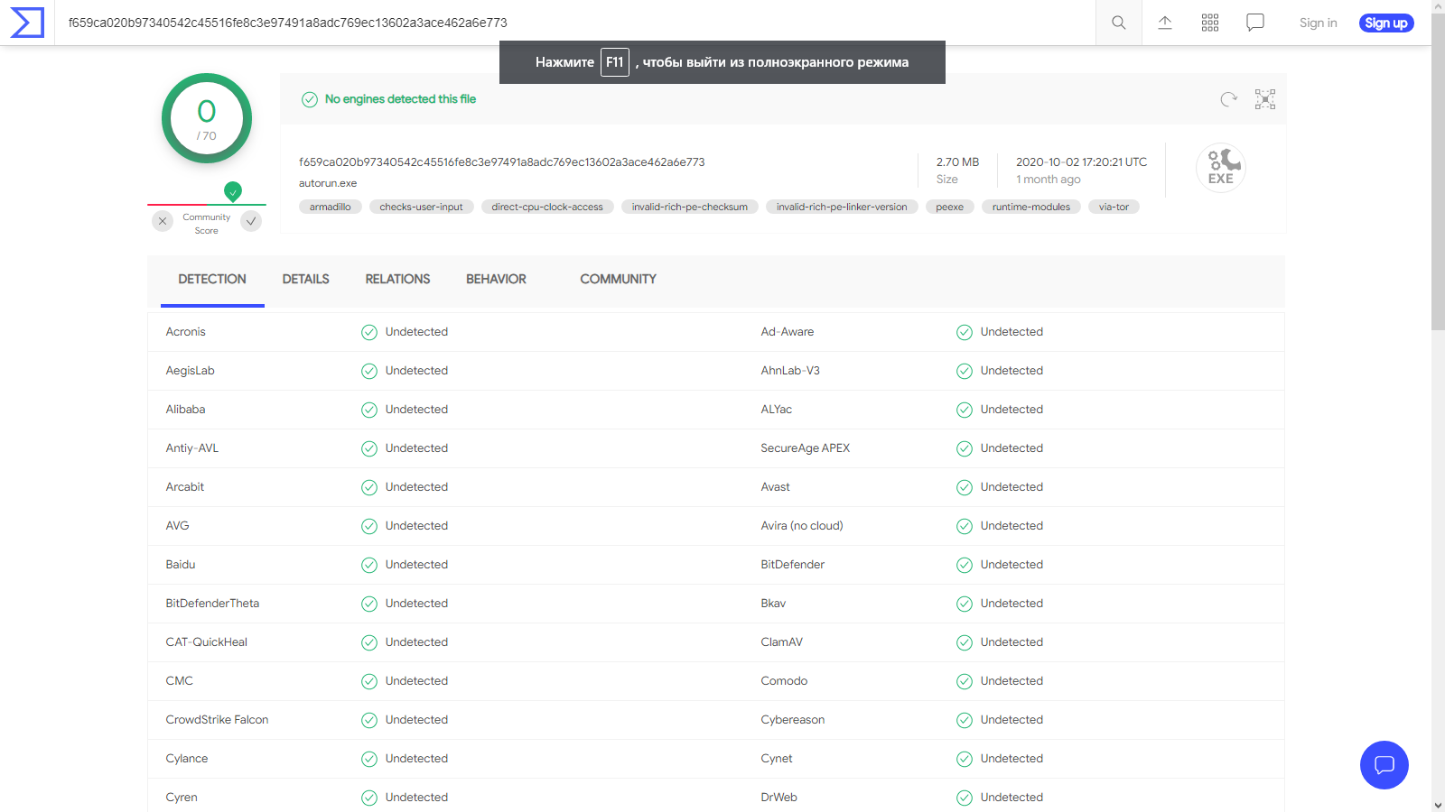Screen dimensions: 1445x812
Task: Open the comments speech-bubble icon in header
Action: [1255, 23]
